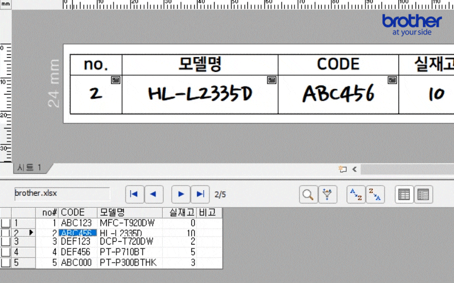Screen dimensions: 454x283
Task: Select the DEF456 cell
Action: click(78, 252)
